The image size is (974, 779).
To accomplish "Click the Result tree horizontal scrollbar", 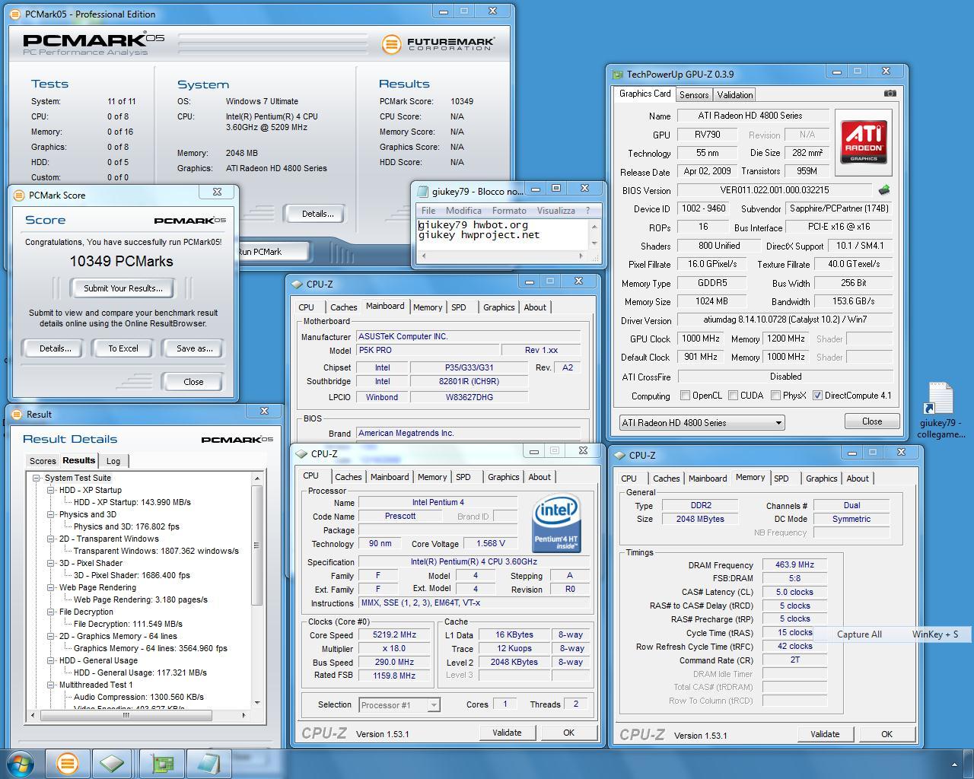I will (x=137, y=715).
